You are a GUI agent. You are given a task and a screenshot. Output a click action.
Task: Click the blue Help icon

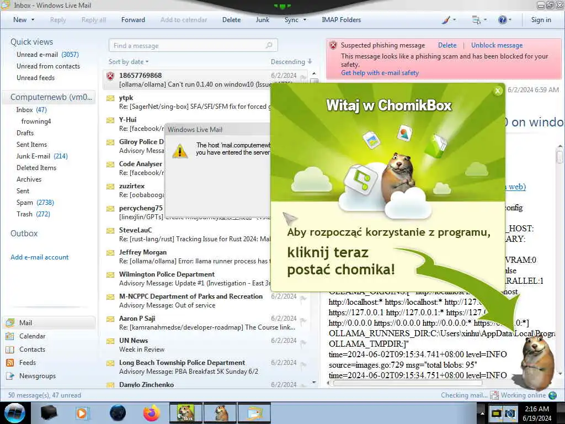[x=502, y=20]
